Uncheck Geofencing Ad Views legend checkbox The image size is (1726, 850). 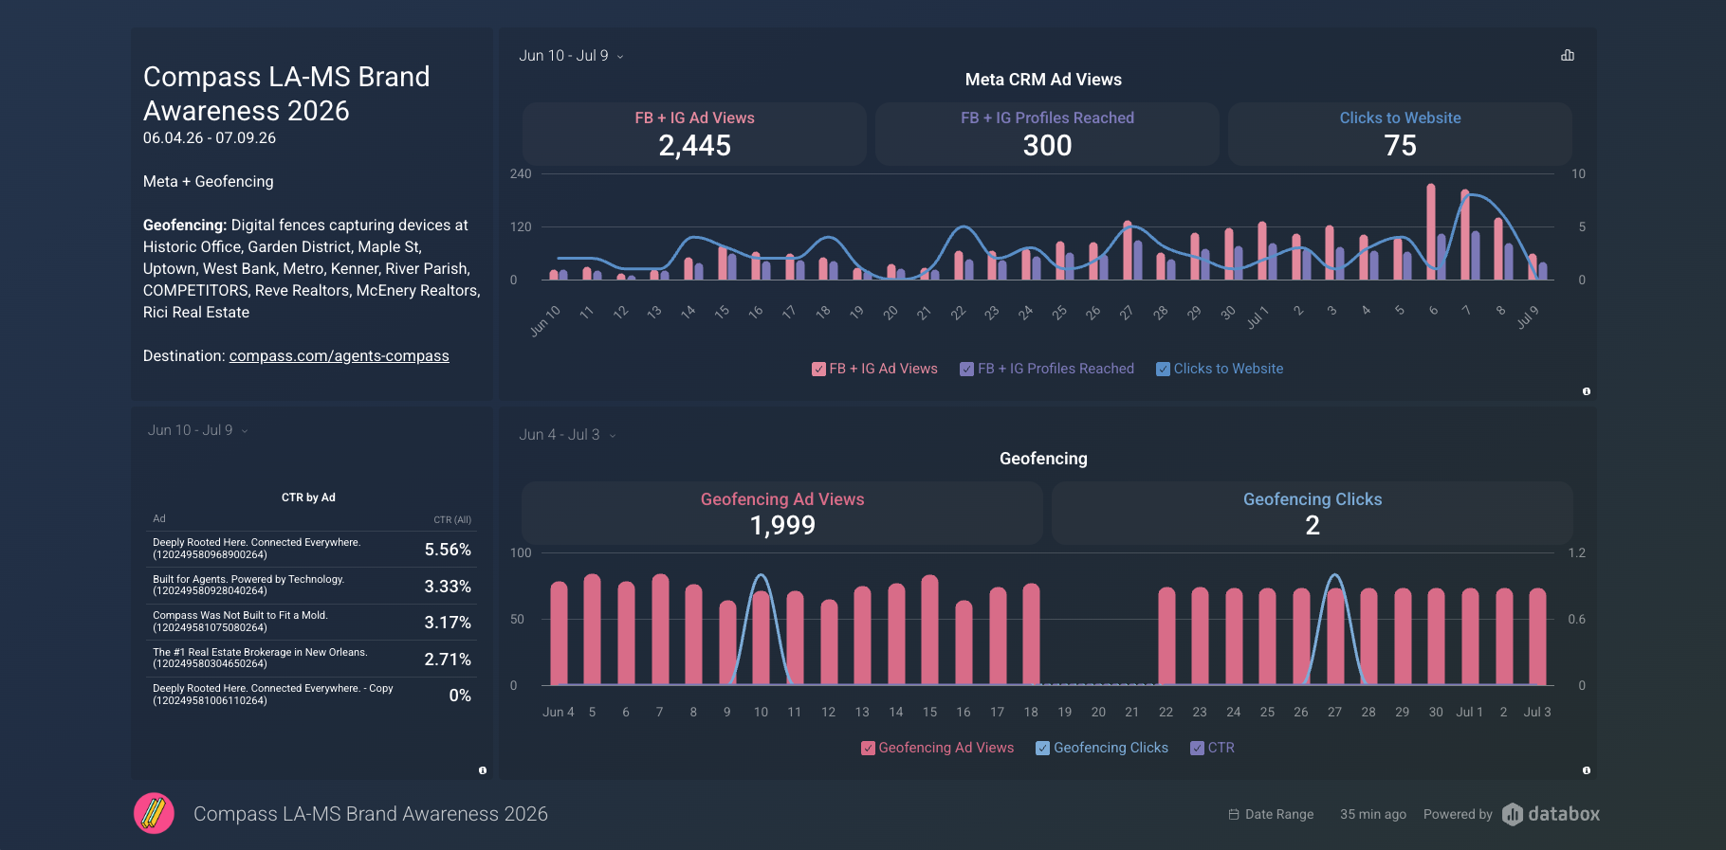coord(868,749)
